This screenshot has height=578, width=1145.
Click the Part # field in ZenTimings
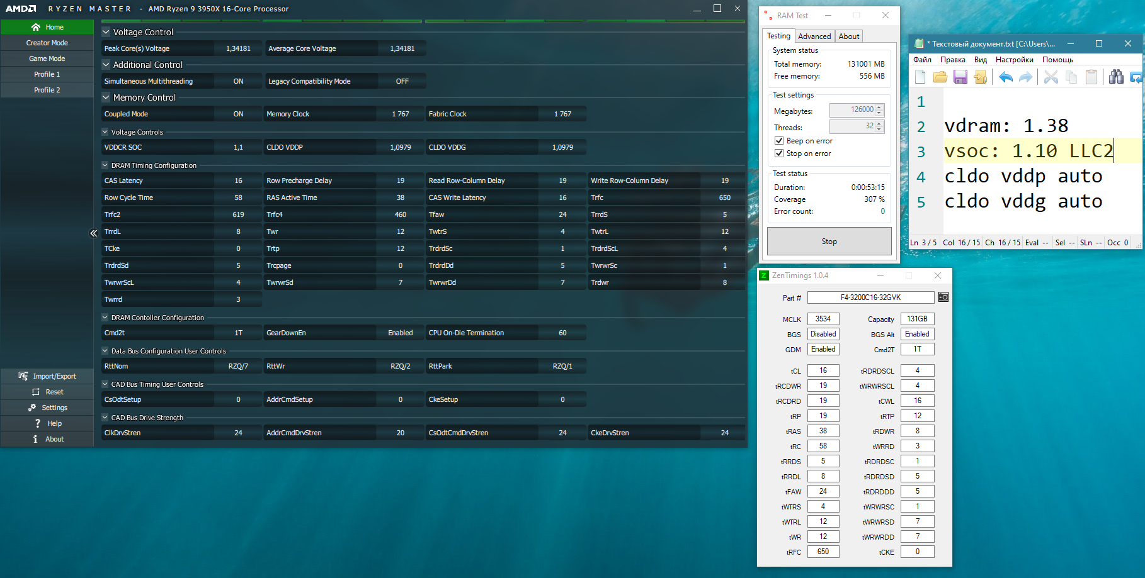(870, 297)
